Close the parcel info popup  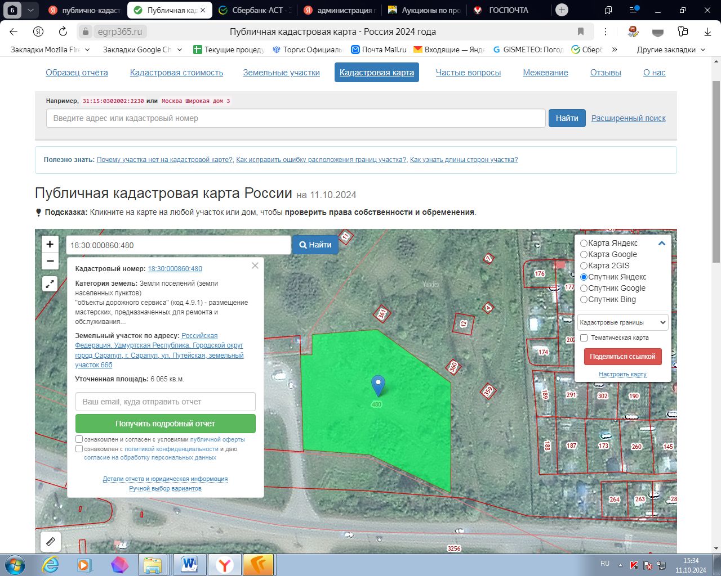(x=255, y=265)
